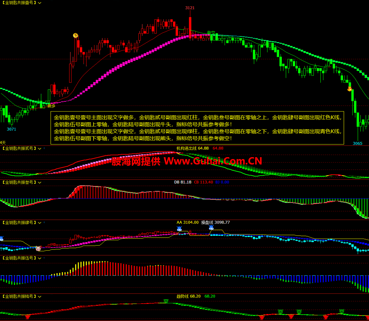This screenshot has height=321, width=369.
Task: Click the 机构进出线 64.88 readout
Action: [193, 148]
